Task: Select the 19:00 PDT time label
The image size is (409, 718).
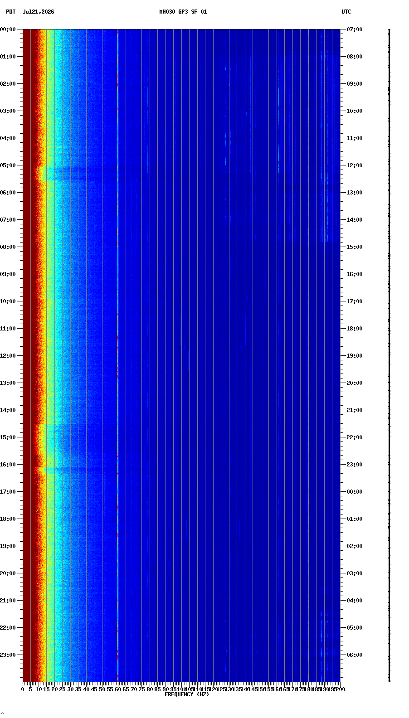Action: 8,546
